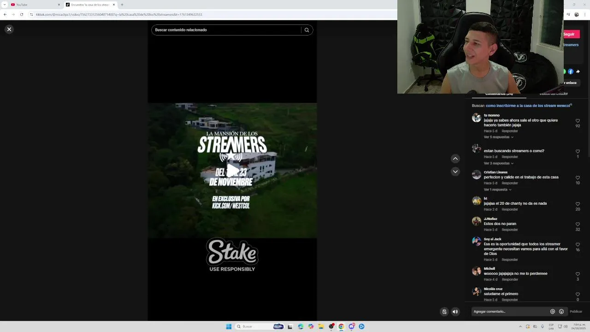Open the clock showing 7:04 p. m.
Screen dimensions: 590x332
pyautogui.click(x=578, y=326)
